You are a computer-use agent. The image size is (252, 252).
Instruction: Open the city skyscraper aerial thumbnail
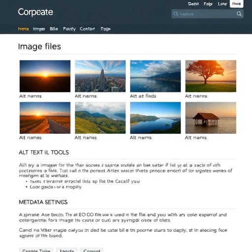pyautogui.click(x=100, y=76)
